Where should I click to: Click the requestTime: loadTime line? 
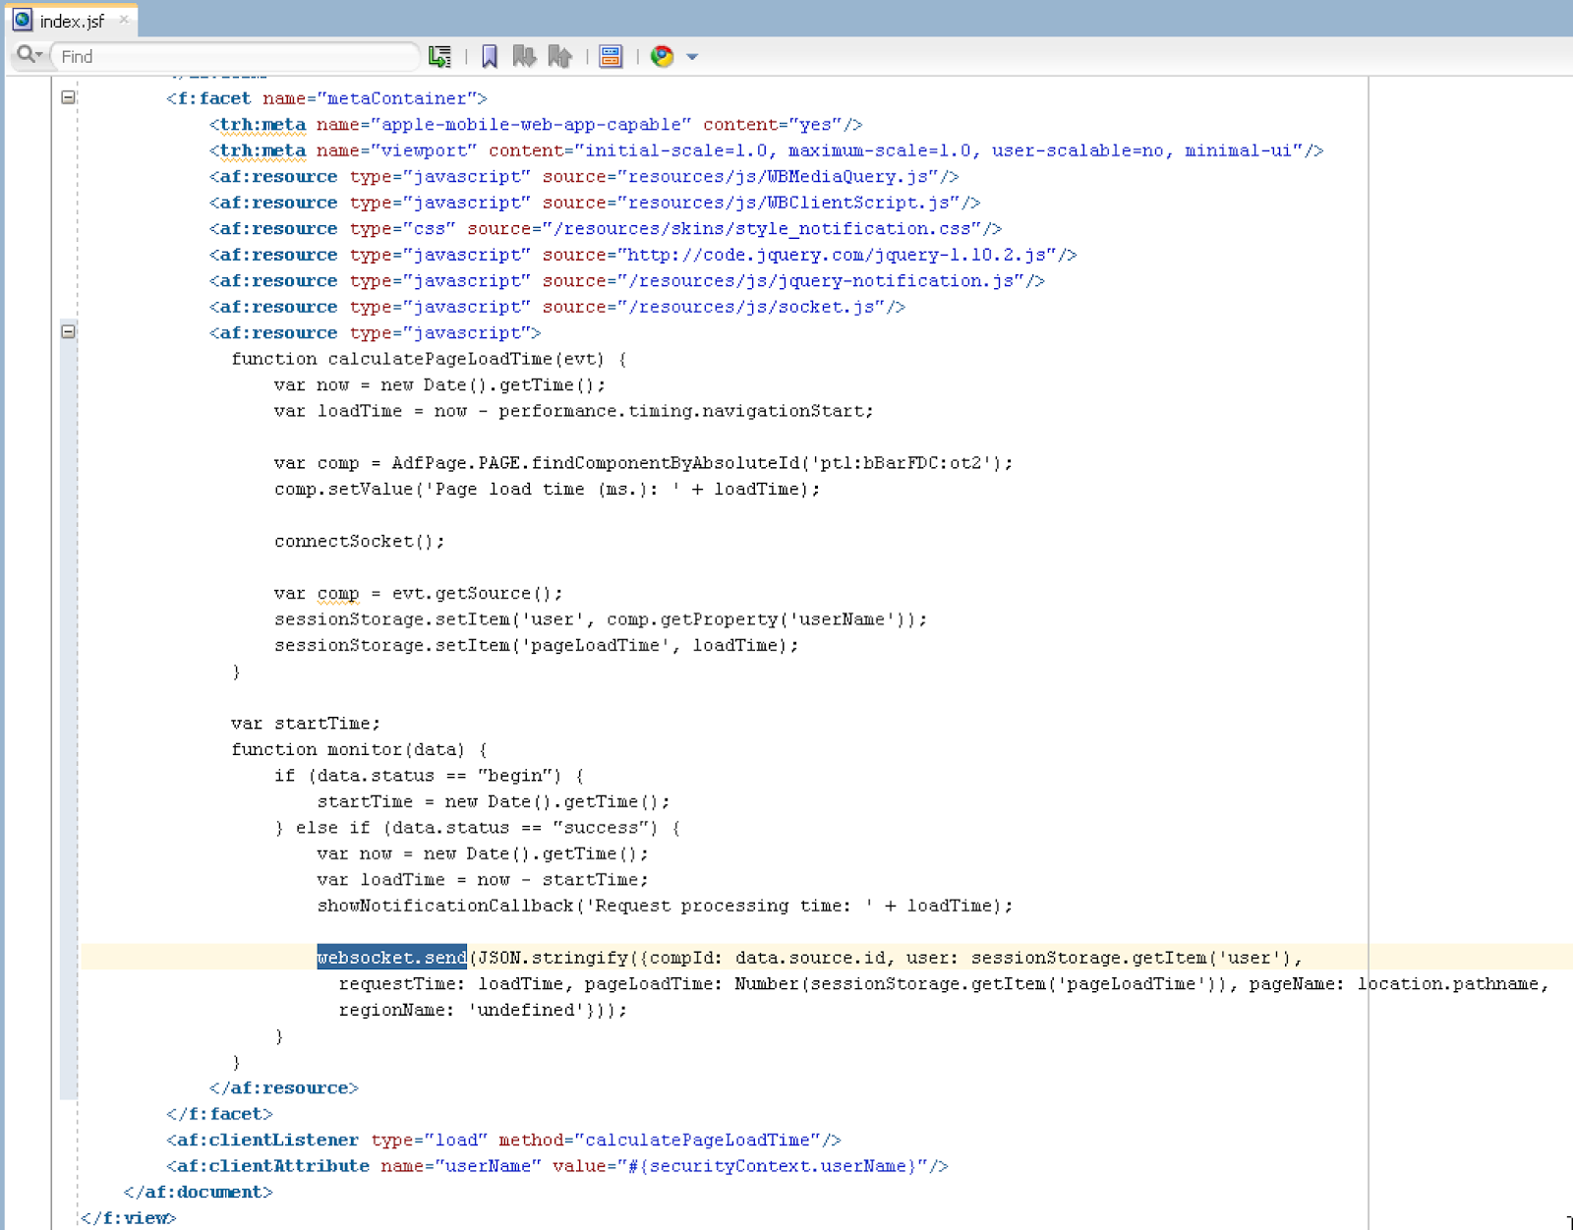coord(944,983)
